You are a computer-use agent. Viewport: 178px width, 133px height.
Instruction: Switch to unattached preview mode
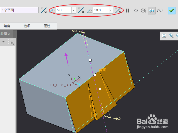coord(144,11)
